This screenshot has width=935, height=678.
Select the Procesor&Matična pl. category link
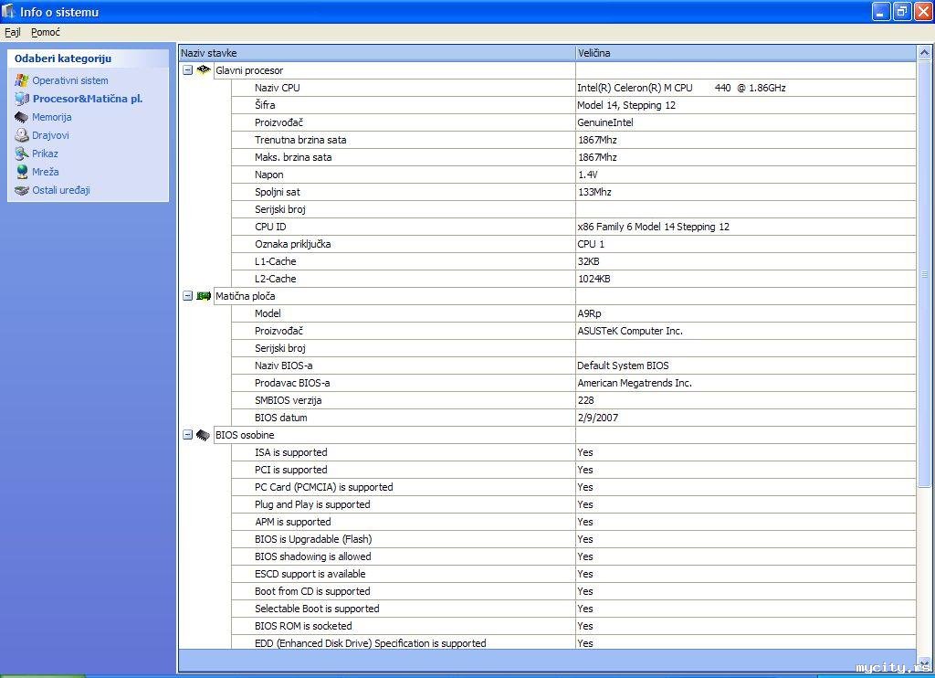[x=88, y=99]
